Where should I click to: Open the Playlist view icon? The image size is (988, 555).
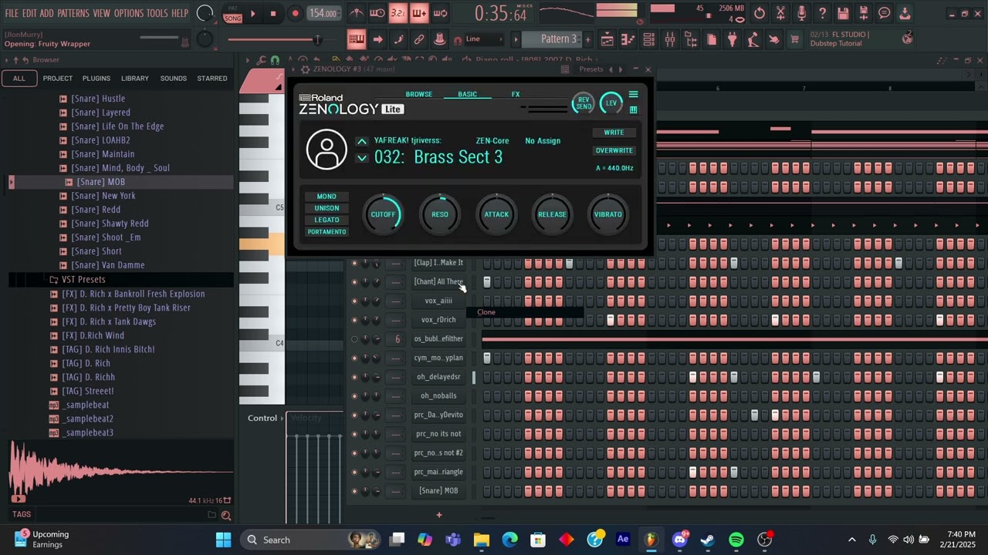607,39
